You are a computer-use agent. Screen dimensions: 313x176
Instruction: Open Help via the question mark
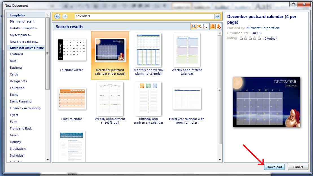293,4
